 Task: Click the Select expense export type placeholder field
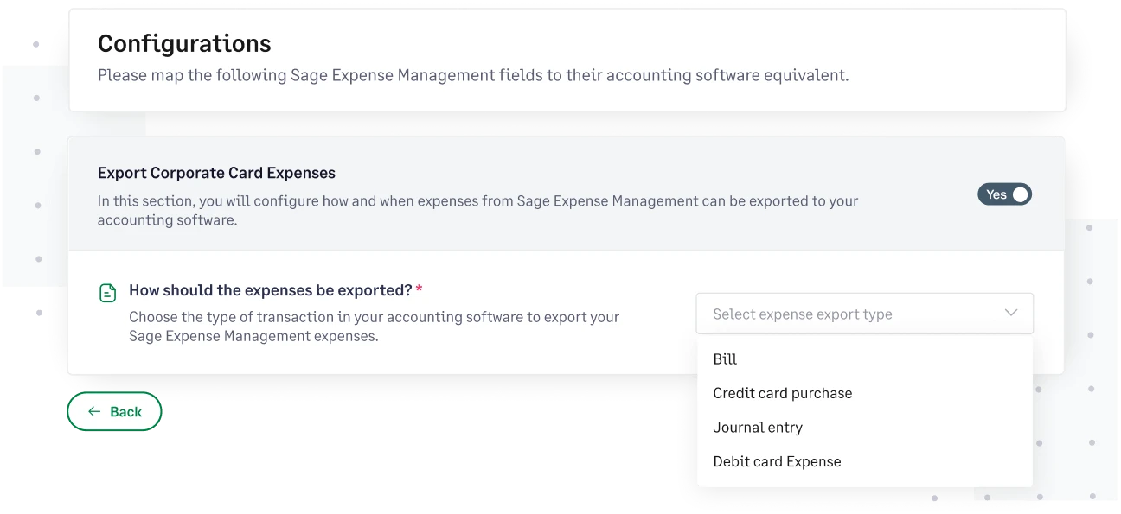[802, 314]
